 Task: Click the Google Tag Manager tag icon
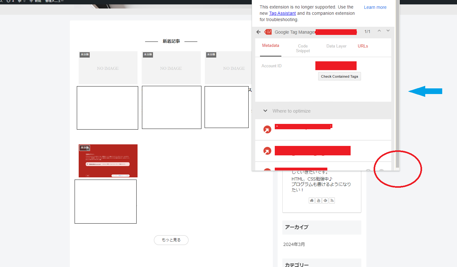268,32
